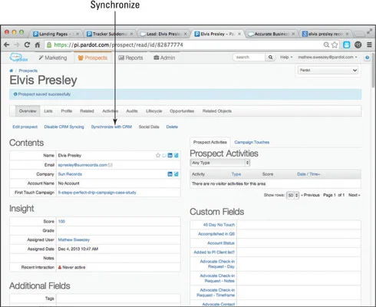Select the Profile tab

tap(67, 111)
